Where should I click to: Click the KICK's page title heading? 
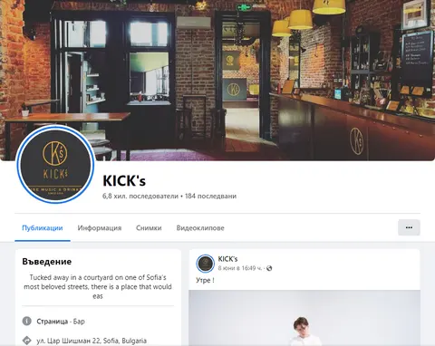point(124,181)
